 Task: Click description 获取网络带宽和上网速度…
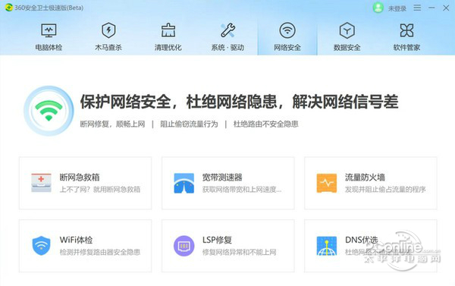coord(242,190)
